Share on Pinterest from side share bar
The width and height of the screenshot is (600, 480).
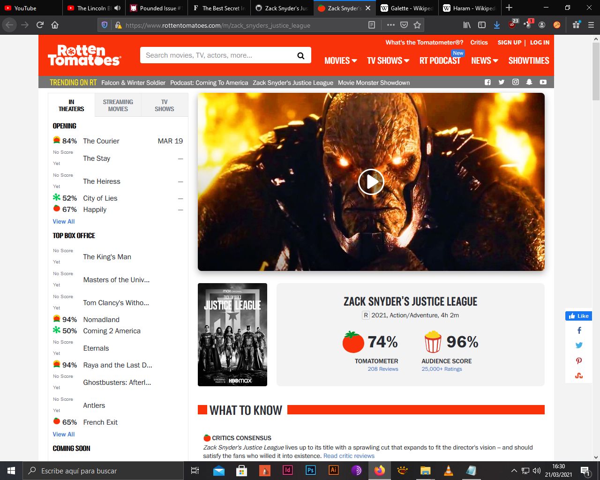(x=579, y=360)
